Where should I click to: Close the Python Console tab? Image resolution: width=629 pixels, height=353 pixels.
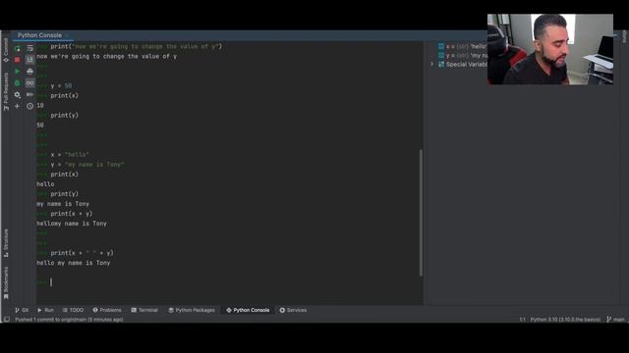click(67, 35)
